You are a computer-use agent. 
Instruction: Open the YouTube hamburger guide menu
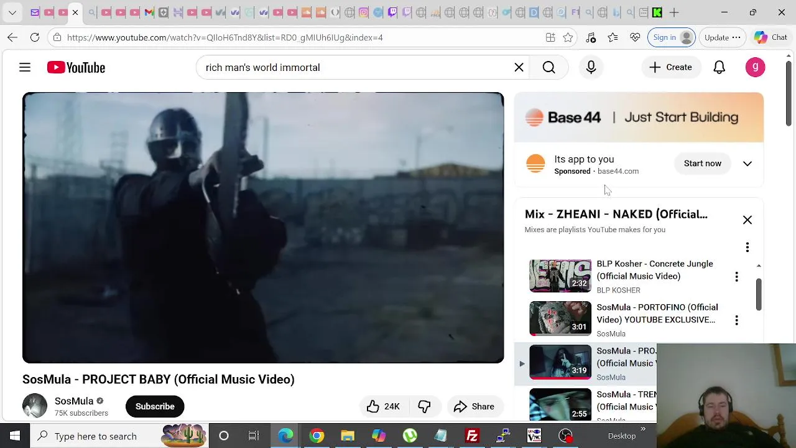click(25, 67)
